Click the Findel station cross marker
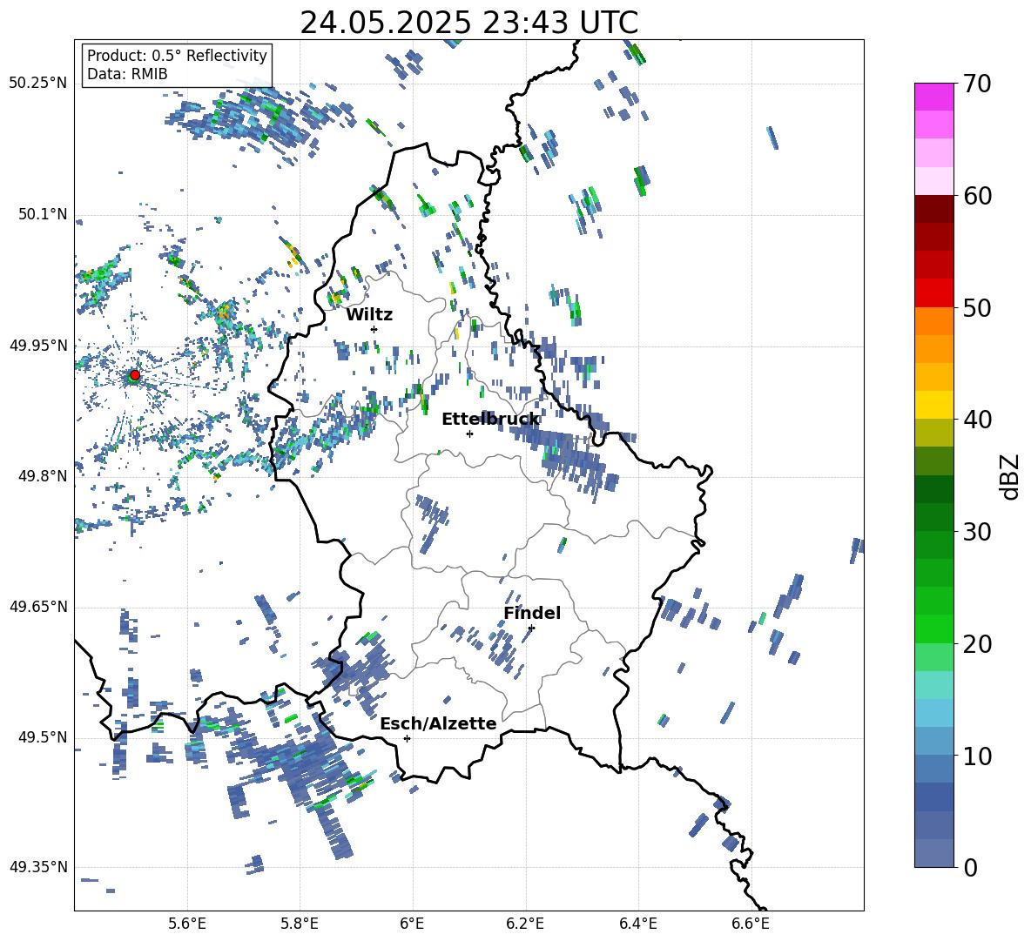This screenshot has height=941, width=1031. [531, 628]
